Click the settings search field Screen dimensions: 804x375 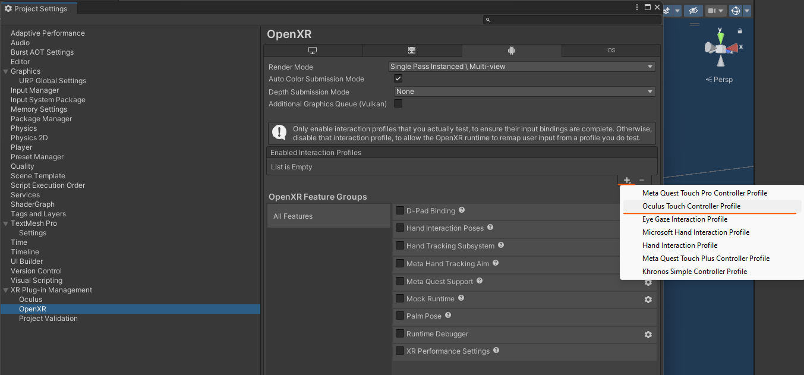point(572,20)
